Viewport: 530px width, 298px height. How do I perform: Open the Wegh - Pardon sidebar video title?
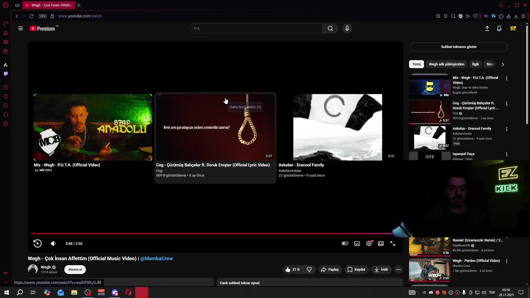476,261
